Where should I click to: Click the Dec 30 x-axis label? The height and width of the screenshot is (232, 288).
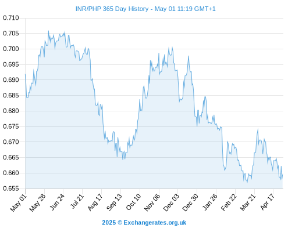pyautogui.click(x=190, y=202)
